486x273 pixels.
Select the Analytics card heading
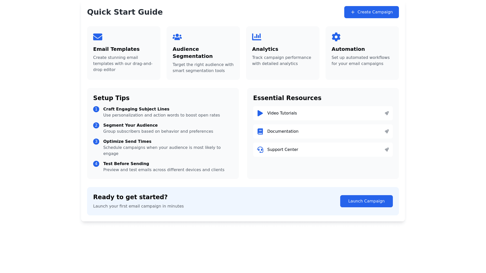[265, 49]
